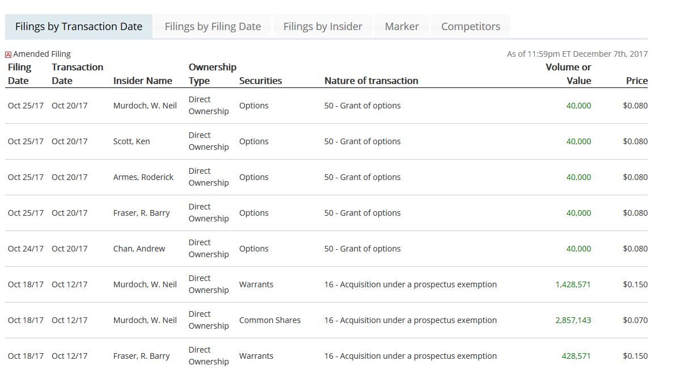This screenshot has width=676, height=373.
Task: Click the 1,428,571 warrants volume value
Action: click(573, 284)
